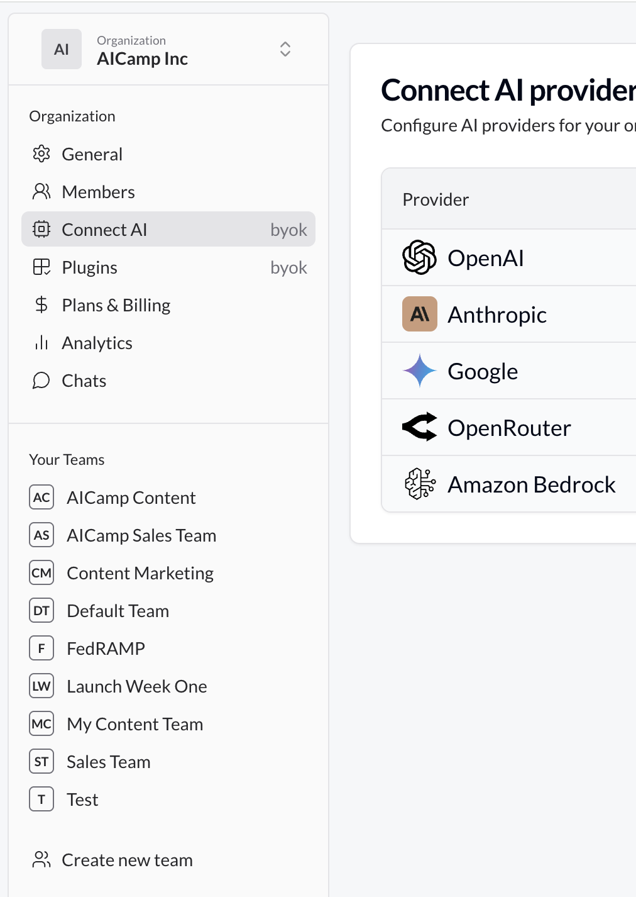Click the ST team badge icon
Image resolution: width=636 pixels, height=897 pixels.
point(41,761)
